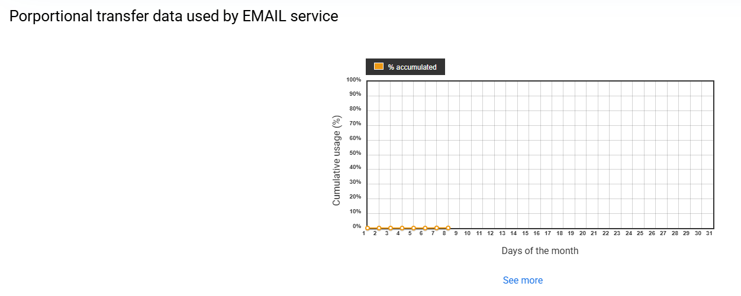Select the day 2 data point
Screen dimensions: 741x296
tap(379, 228)
